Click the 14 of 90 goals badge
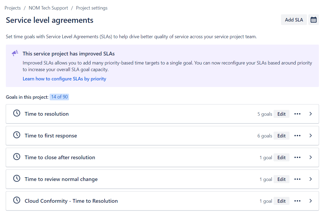The height and width of the screenshot is (216, 329). point(59,97)
